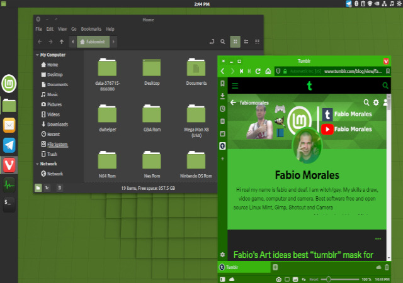Image resolution: width=403 pixels, height=283 pixels.
Task: Show tree view in file manager sidebar
Action: [47, 188]
